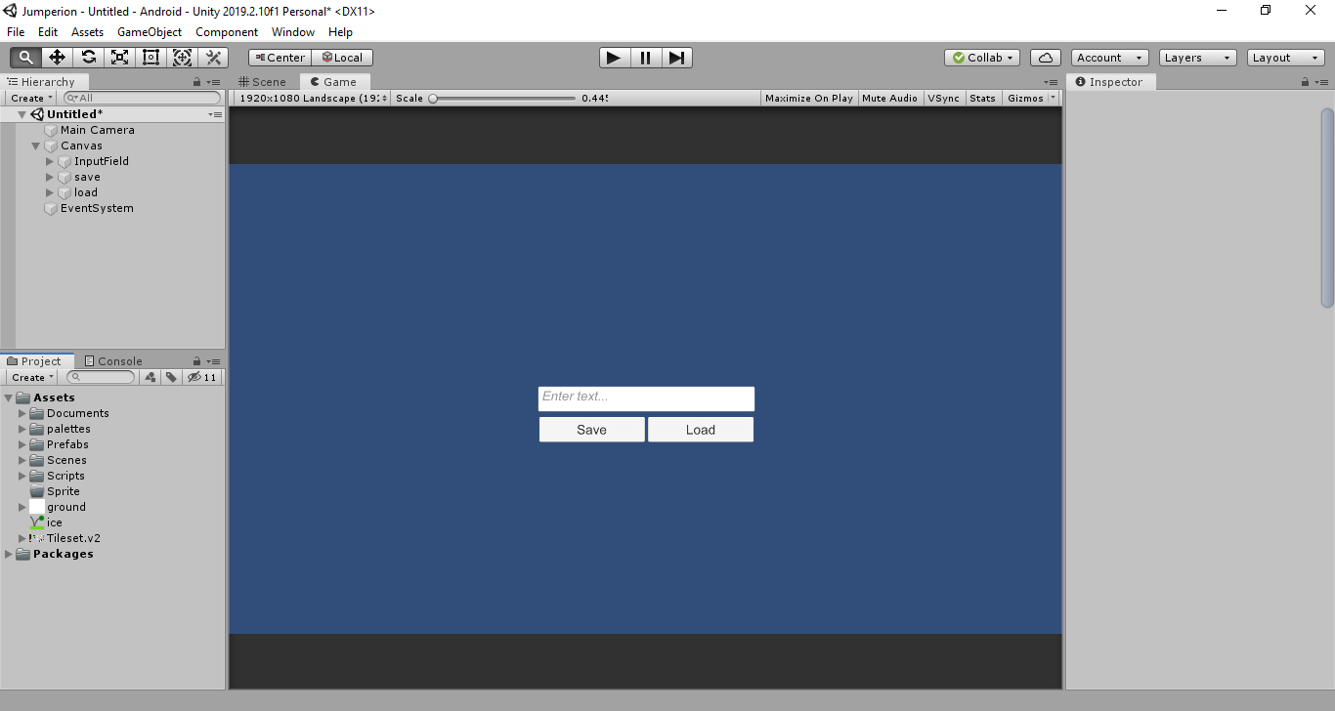Select the ice asset icon
The width and height of the screenshot is (1335, 711).
(x=37, y=523)
